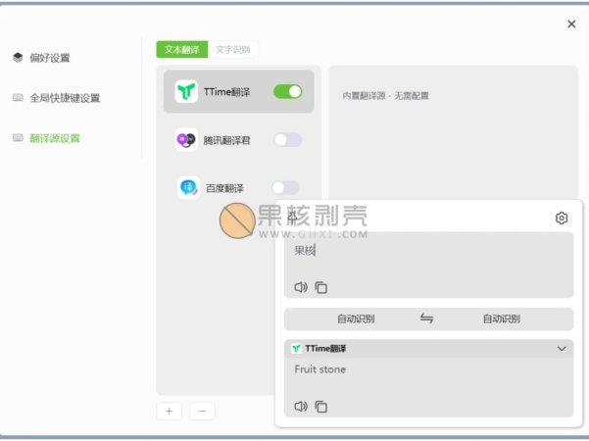
Task: Add a translation source with the plus button
Action: (x=169, y=411)
